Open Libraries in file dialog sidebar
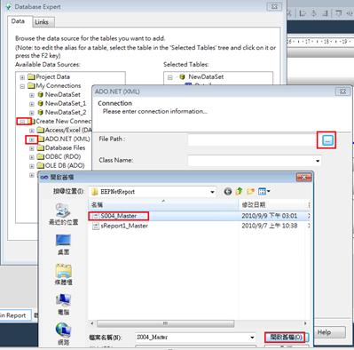 pos(63,274)
